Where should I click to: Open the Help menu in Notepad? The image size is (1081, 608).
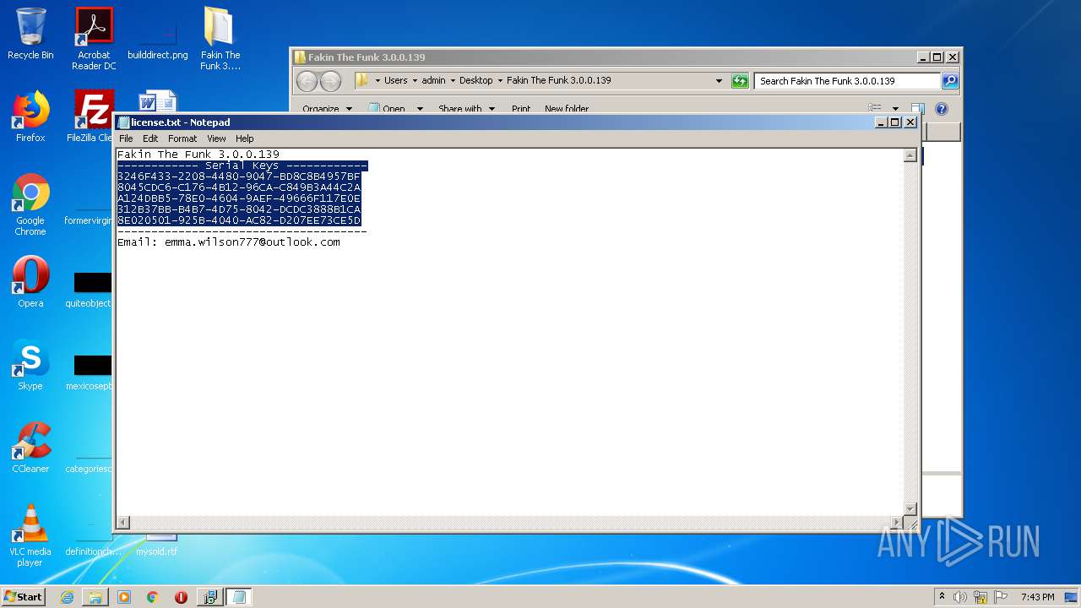(244, 138)
